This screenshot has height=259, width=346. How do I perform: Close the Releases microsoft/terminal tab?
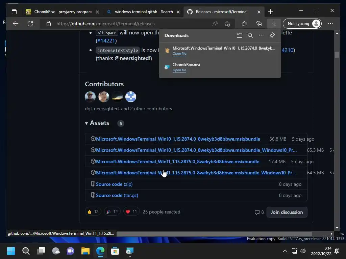[x=259, y=12]
